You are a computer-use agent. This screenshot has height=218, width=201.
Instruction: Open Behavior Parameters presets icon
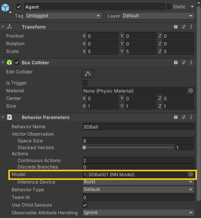pos(183,117)
